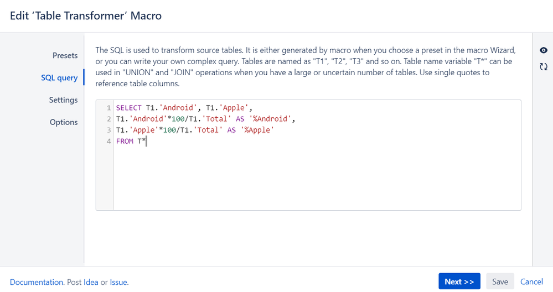Click line number 3 in editor gutter
553x292 pixels.
pos(109,130)
